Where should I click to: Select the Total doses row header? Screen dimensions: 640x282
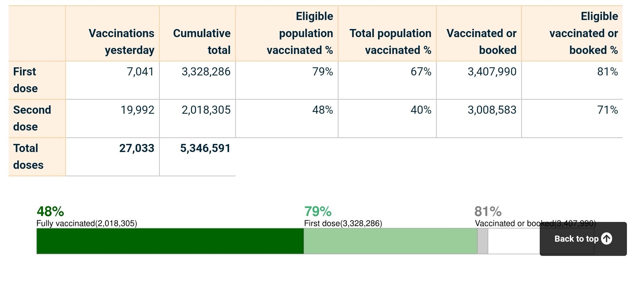[x=28, y=156]
